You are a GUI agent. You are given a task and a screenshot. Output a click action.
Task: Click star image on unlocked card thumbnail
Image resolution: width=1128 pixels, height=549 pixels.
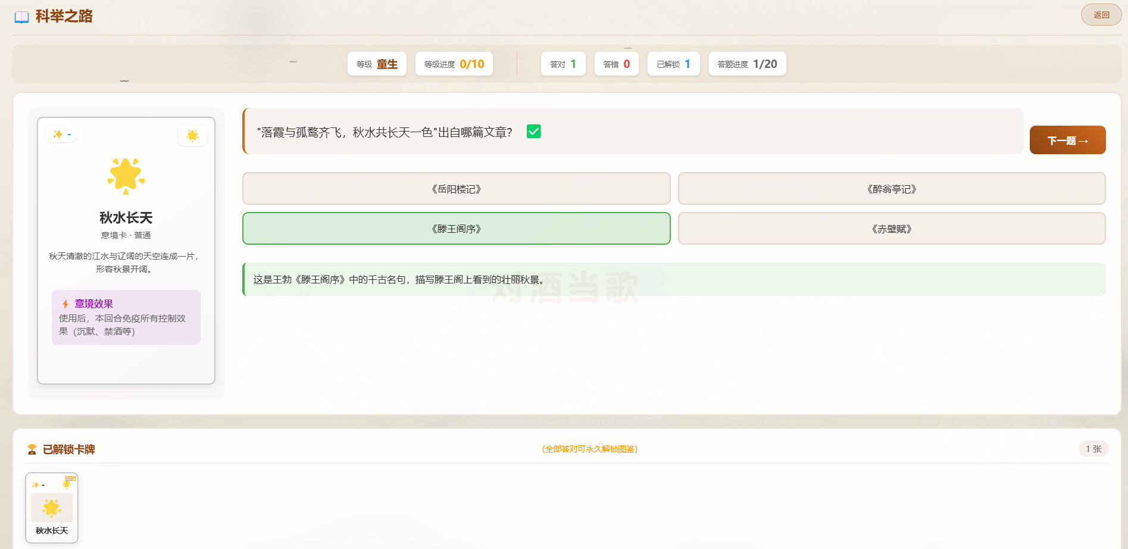pos(52,507)
